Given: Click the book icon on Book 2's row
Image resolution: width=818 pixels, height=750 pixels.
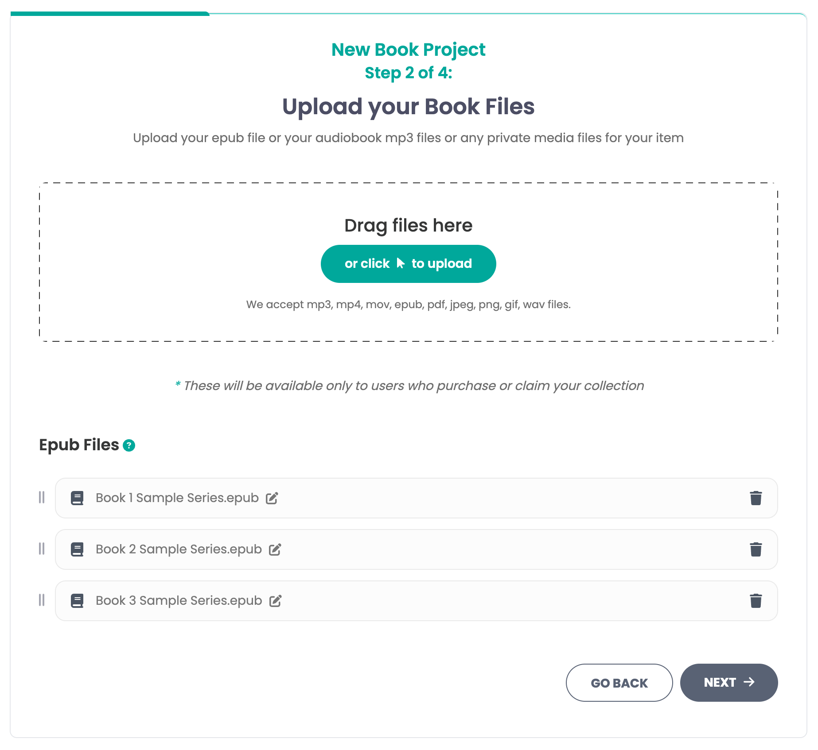Looking at the screenshot, I should click(78, 549).
